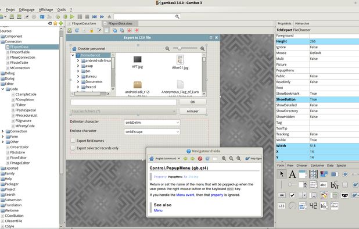This screenshot has width=359, height=229.
Task: Click the green plus icon above project tree
Action: (60, 23)
